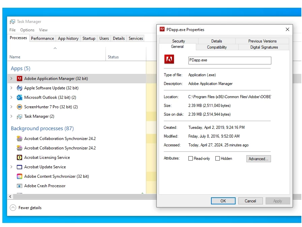Image resolution: width=302 pixels, height=227 pixels.
Task: Open the Details tab in Properties dialog
Action: pyautogui.click(x=216, y=41)
